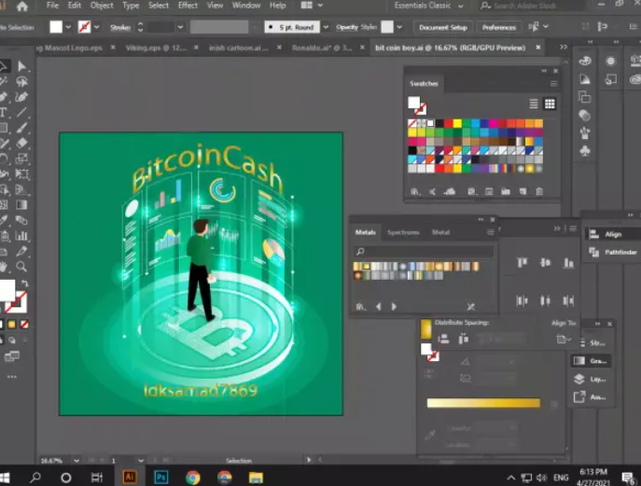Open zoom level 16.67% dropdown

[77, 461]
